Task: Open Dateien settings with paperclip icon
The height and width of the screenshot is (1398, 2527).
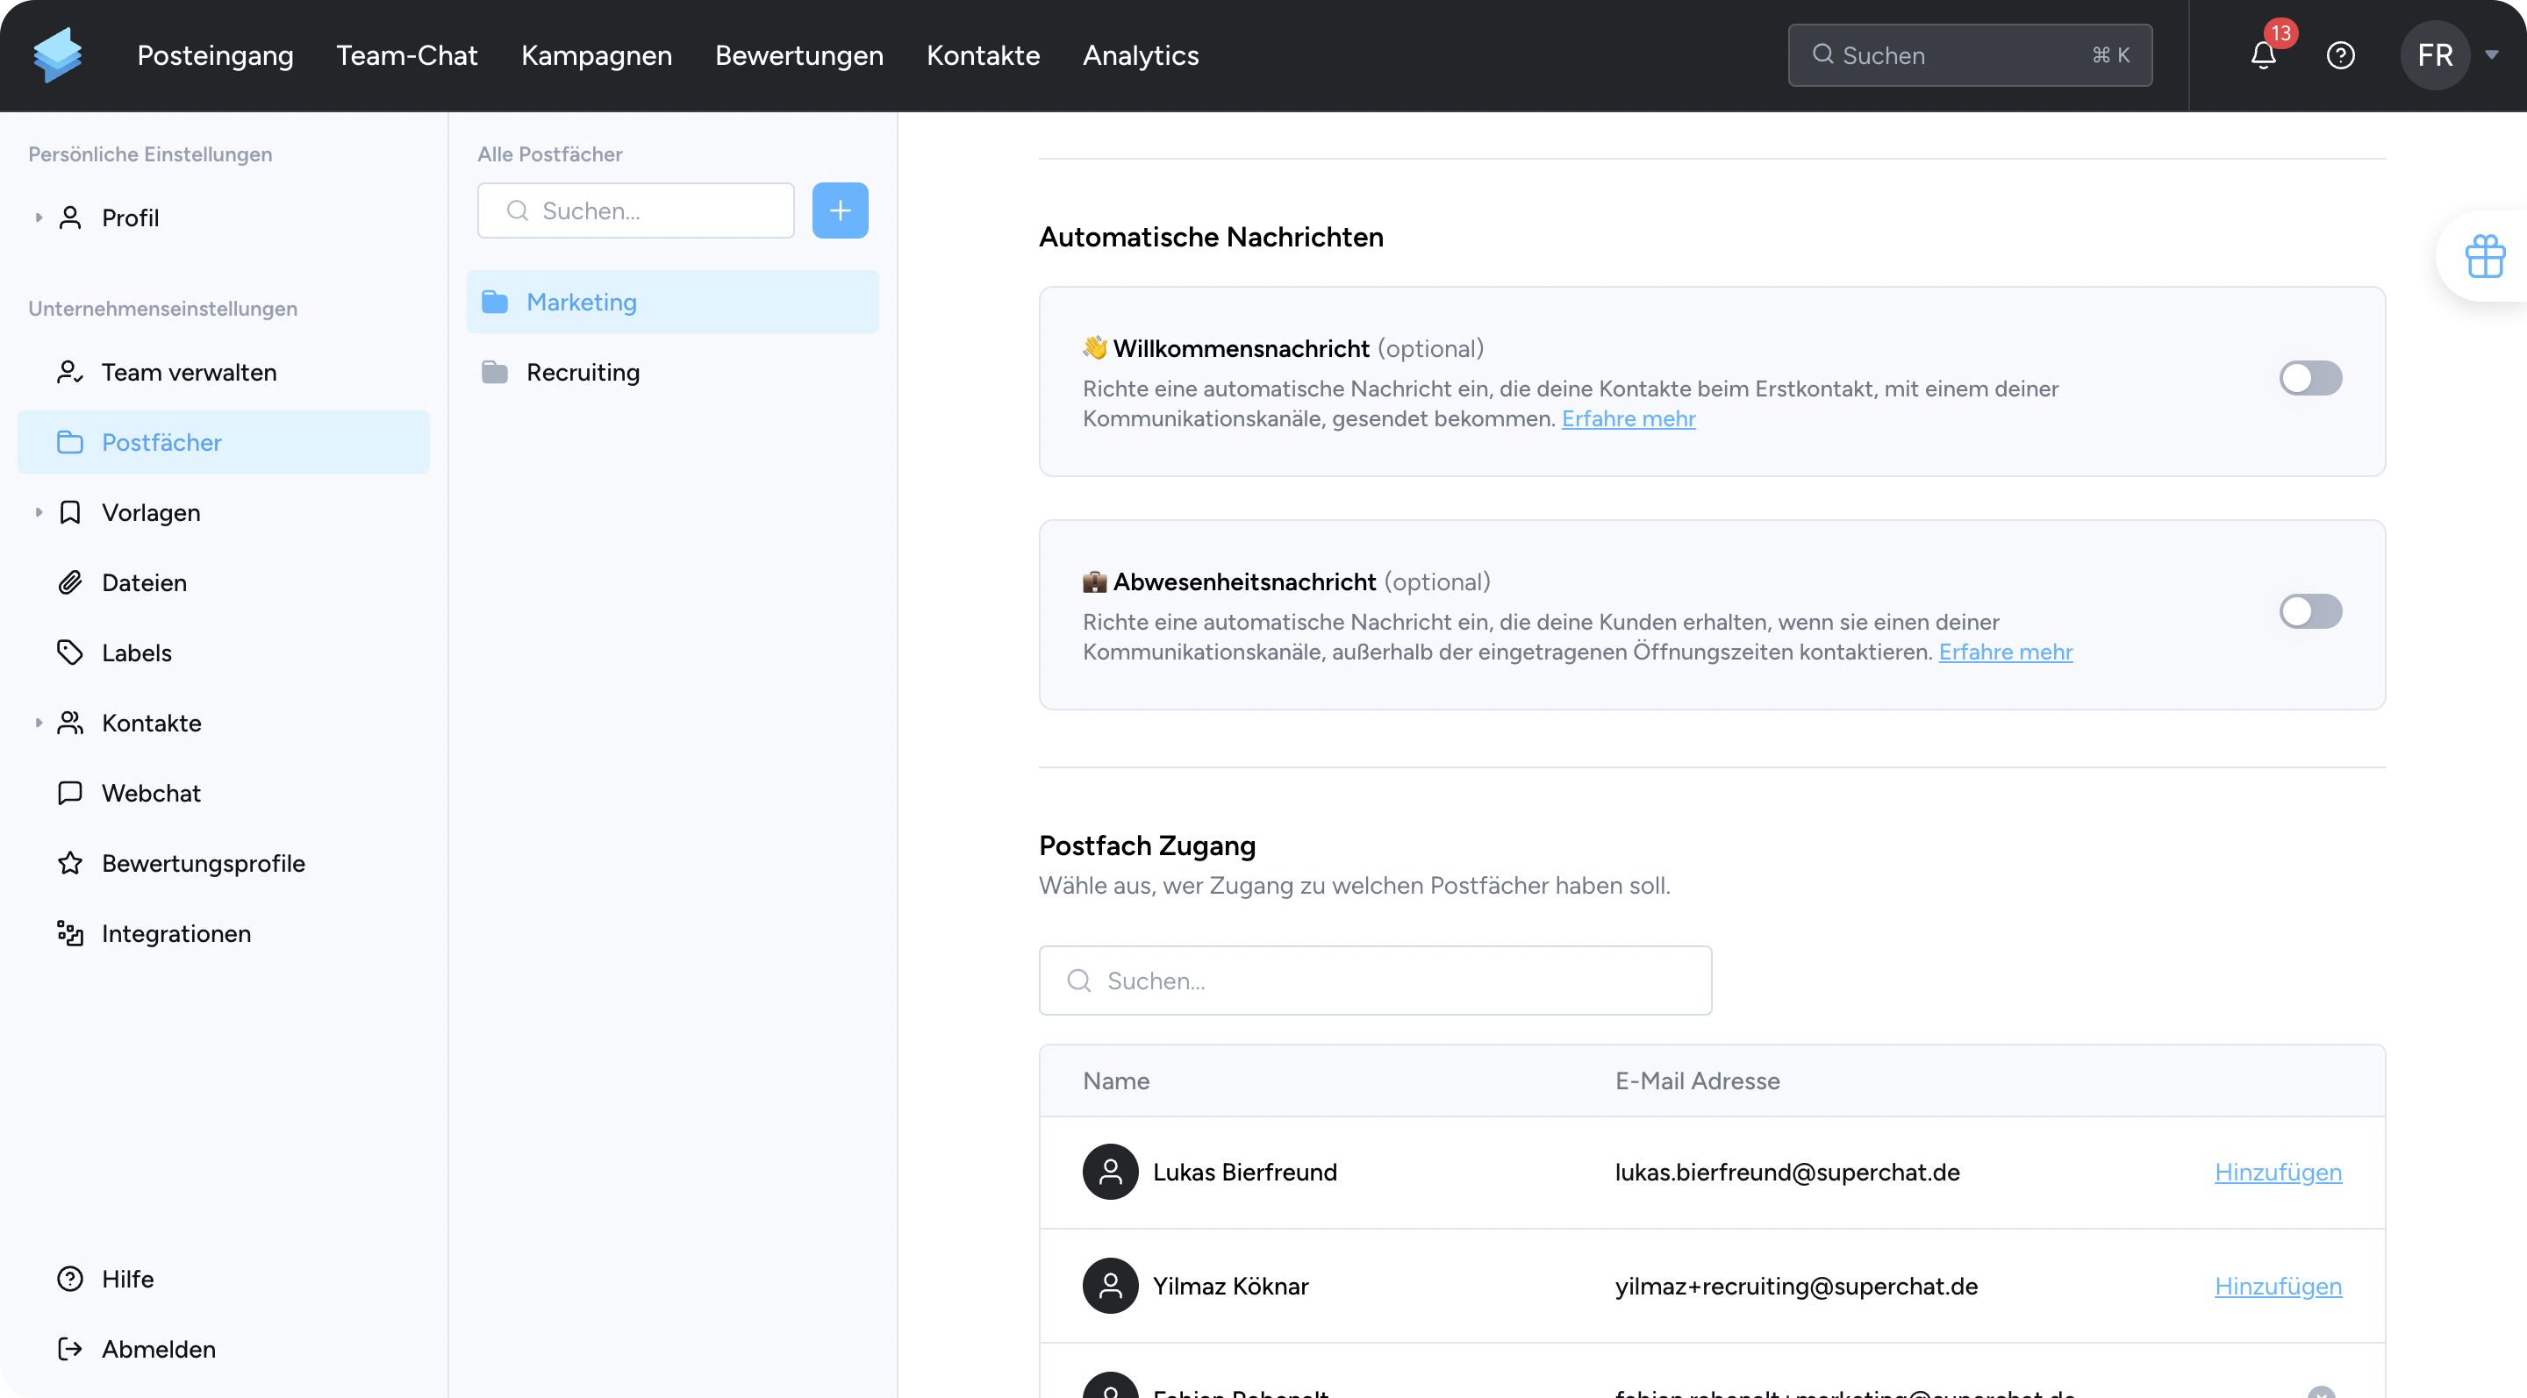Action: pyautogui.click(x=143, y=582)
